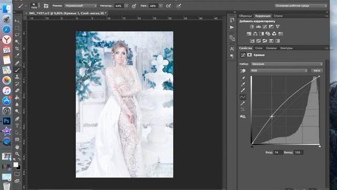This screenshot has width=337, height=190.
Task: Add a Curves adjustment from Коррекция panel
Action: 265,26
